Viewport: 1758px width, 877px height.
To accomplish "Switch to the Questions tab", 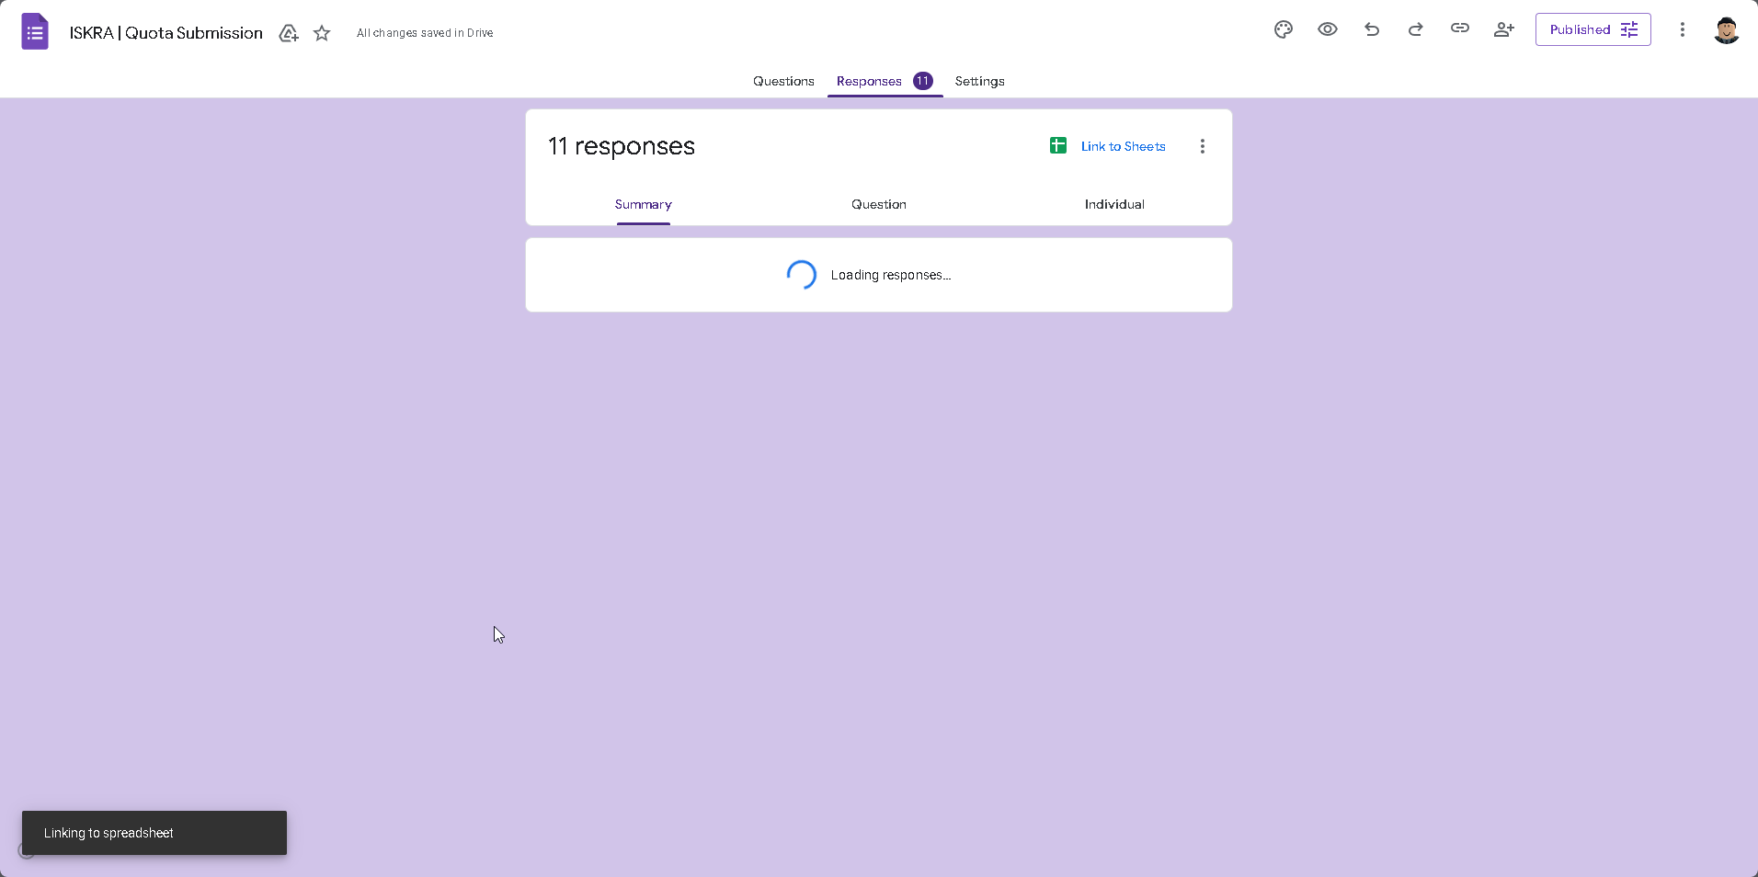I will 783,81.
